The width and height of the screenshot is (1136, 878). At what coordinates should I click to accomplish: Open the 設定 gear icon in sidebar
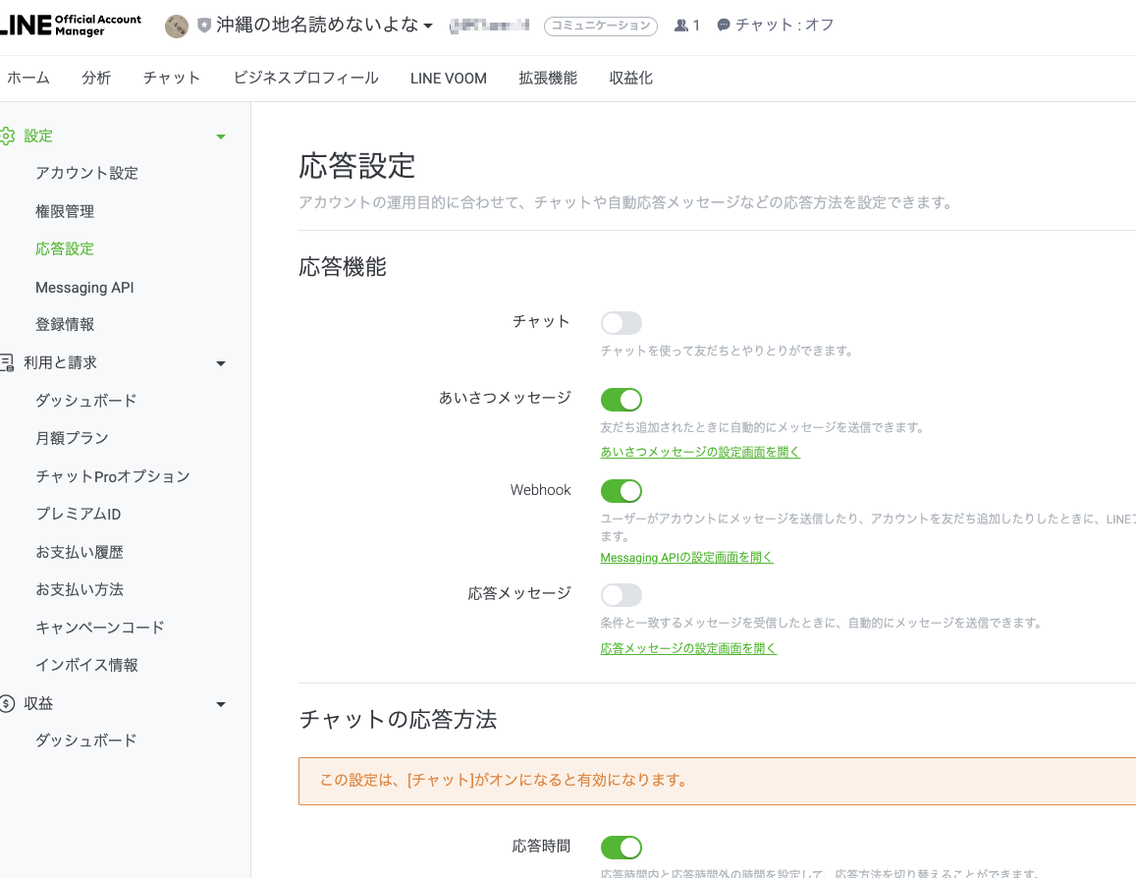(x=10, y=136)
